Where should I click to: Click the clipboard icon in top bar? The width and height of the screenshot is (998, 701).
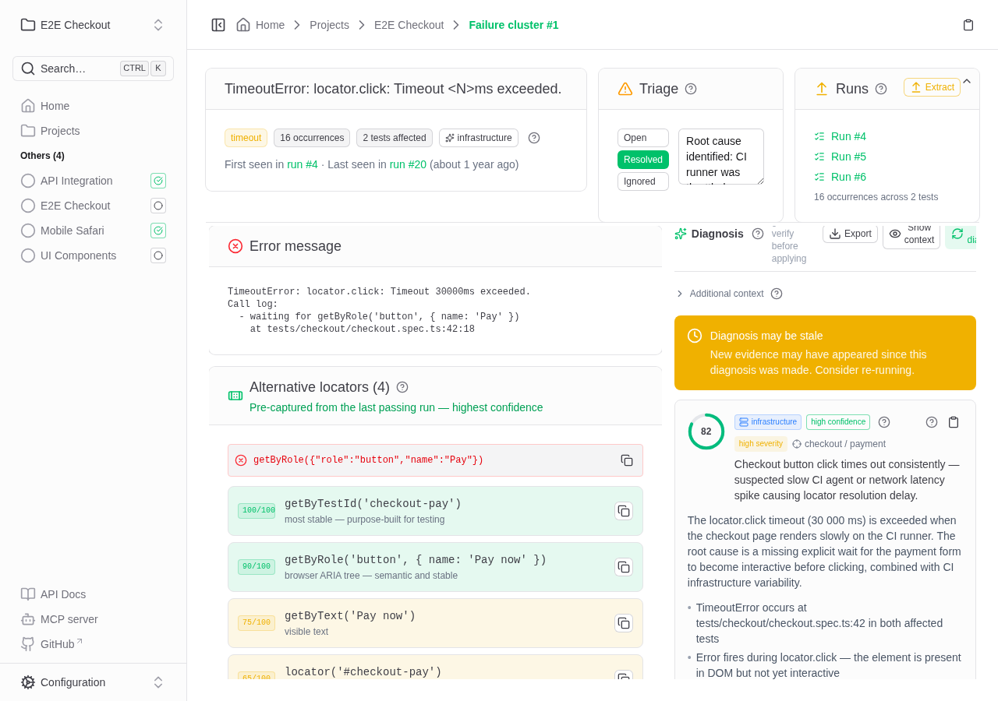(968, 25)
